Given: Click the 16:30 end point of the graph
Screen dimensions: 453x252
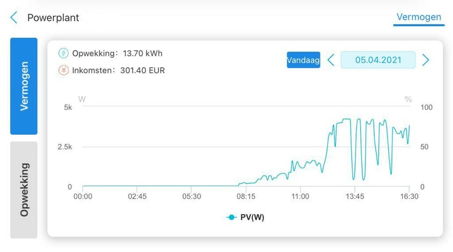Looking at the screenshot, I should [409, 126].
